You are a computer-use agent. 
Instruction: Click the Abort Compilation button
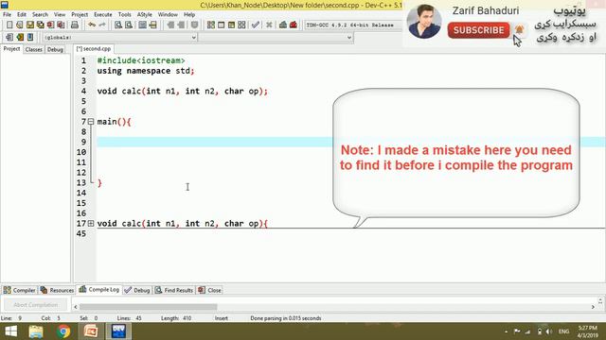click(x=36, y=305)
